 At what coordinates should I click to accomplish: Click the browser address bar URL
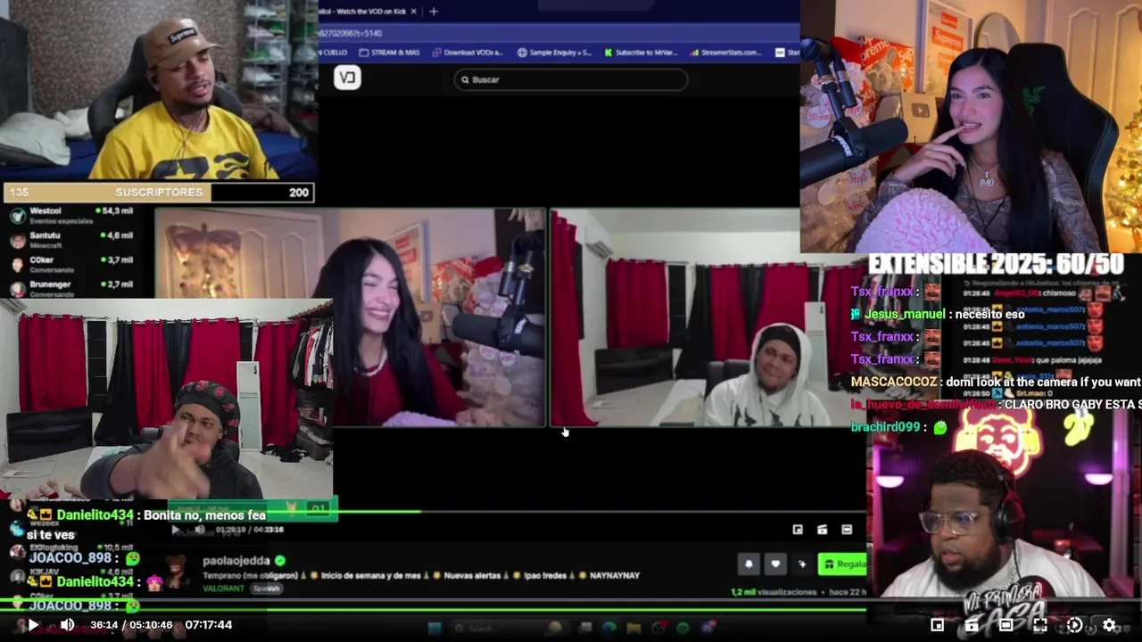(x=352, y=33)
